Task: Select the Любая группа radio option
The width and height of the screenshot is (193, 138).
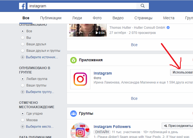Action: click(23, 79)
